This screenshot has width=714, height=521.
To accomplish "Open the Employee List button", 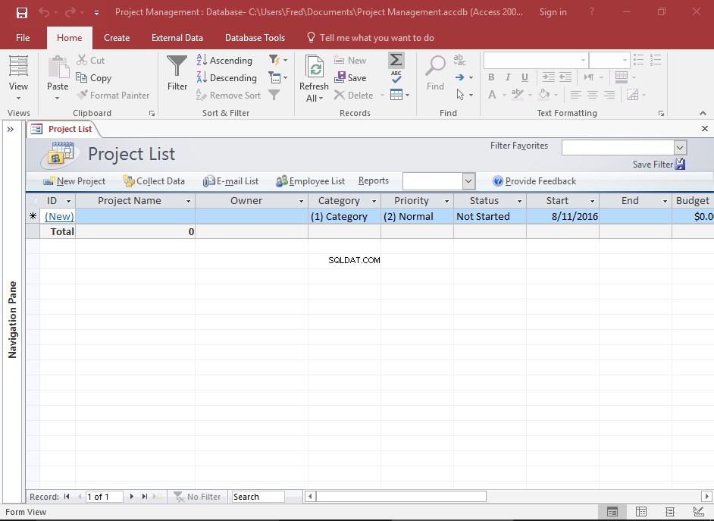I will point(310,181).
